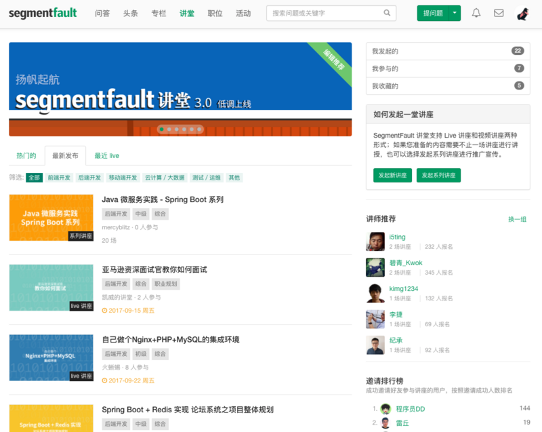
Task: Switch to the 最近 live tab
Action: click(x=106, y=155)
